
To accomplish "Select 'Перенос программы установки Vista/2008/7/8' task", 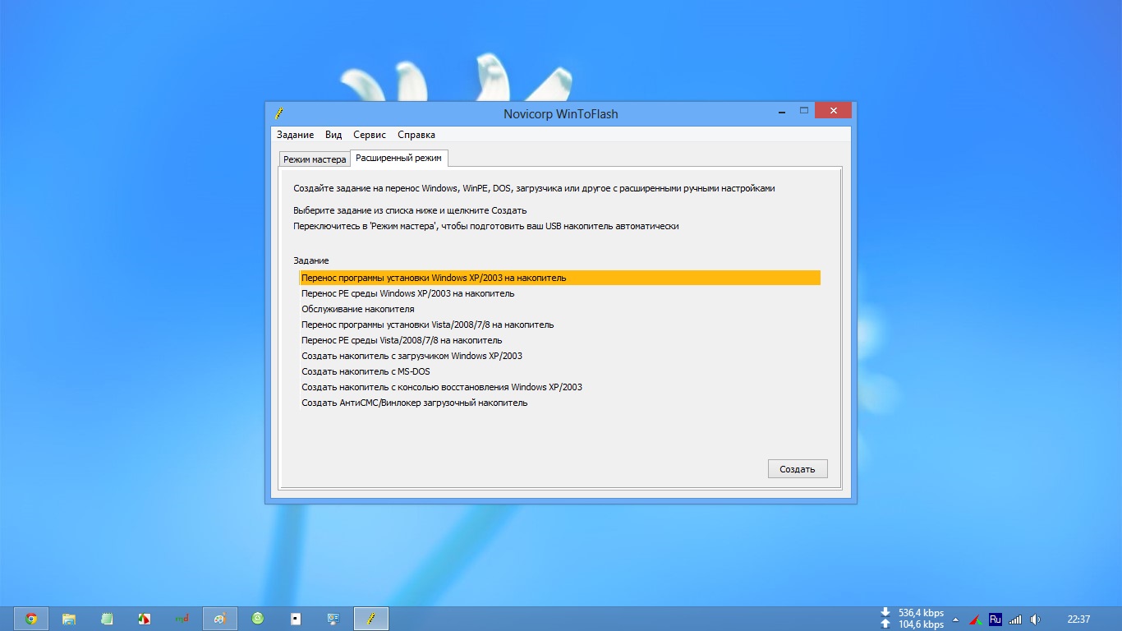I will coord(559,325).
